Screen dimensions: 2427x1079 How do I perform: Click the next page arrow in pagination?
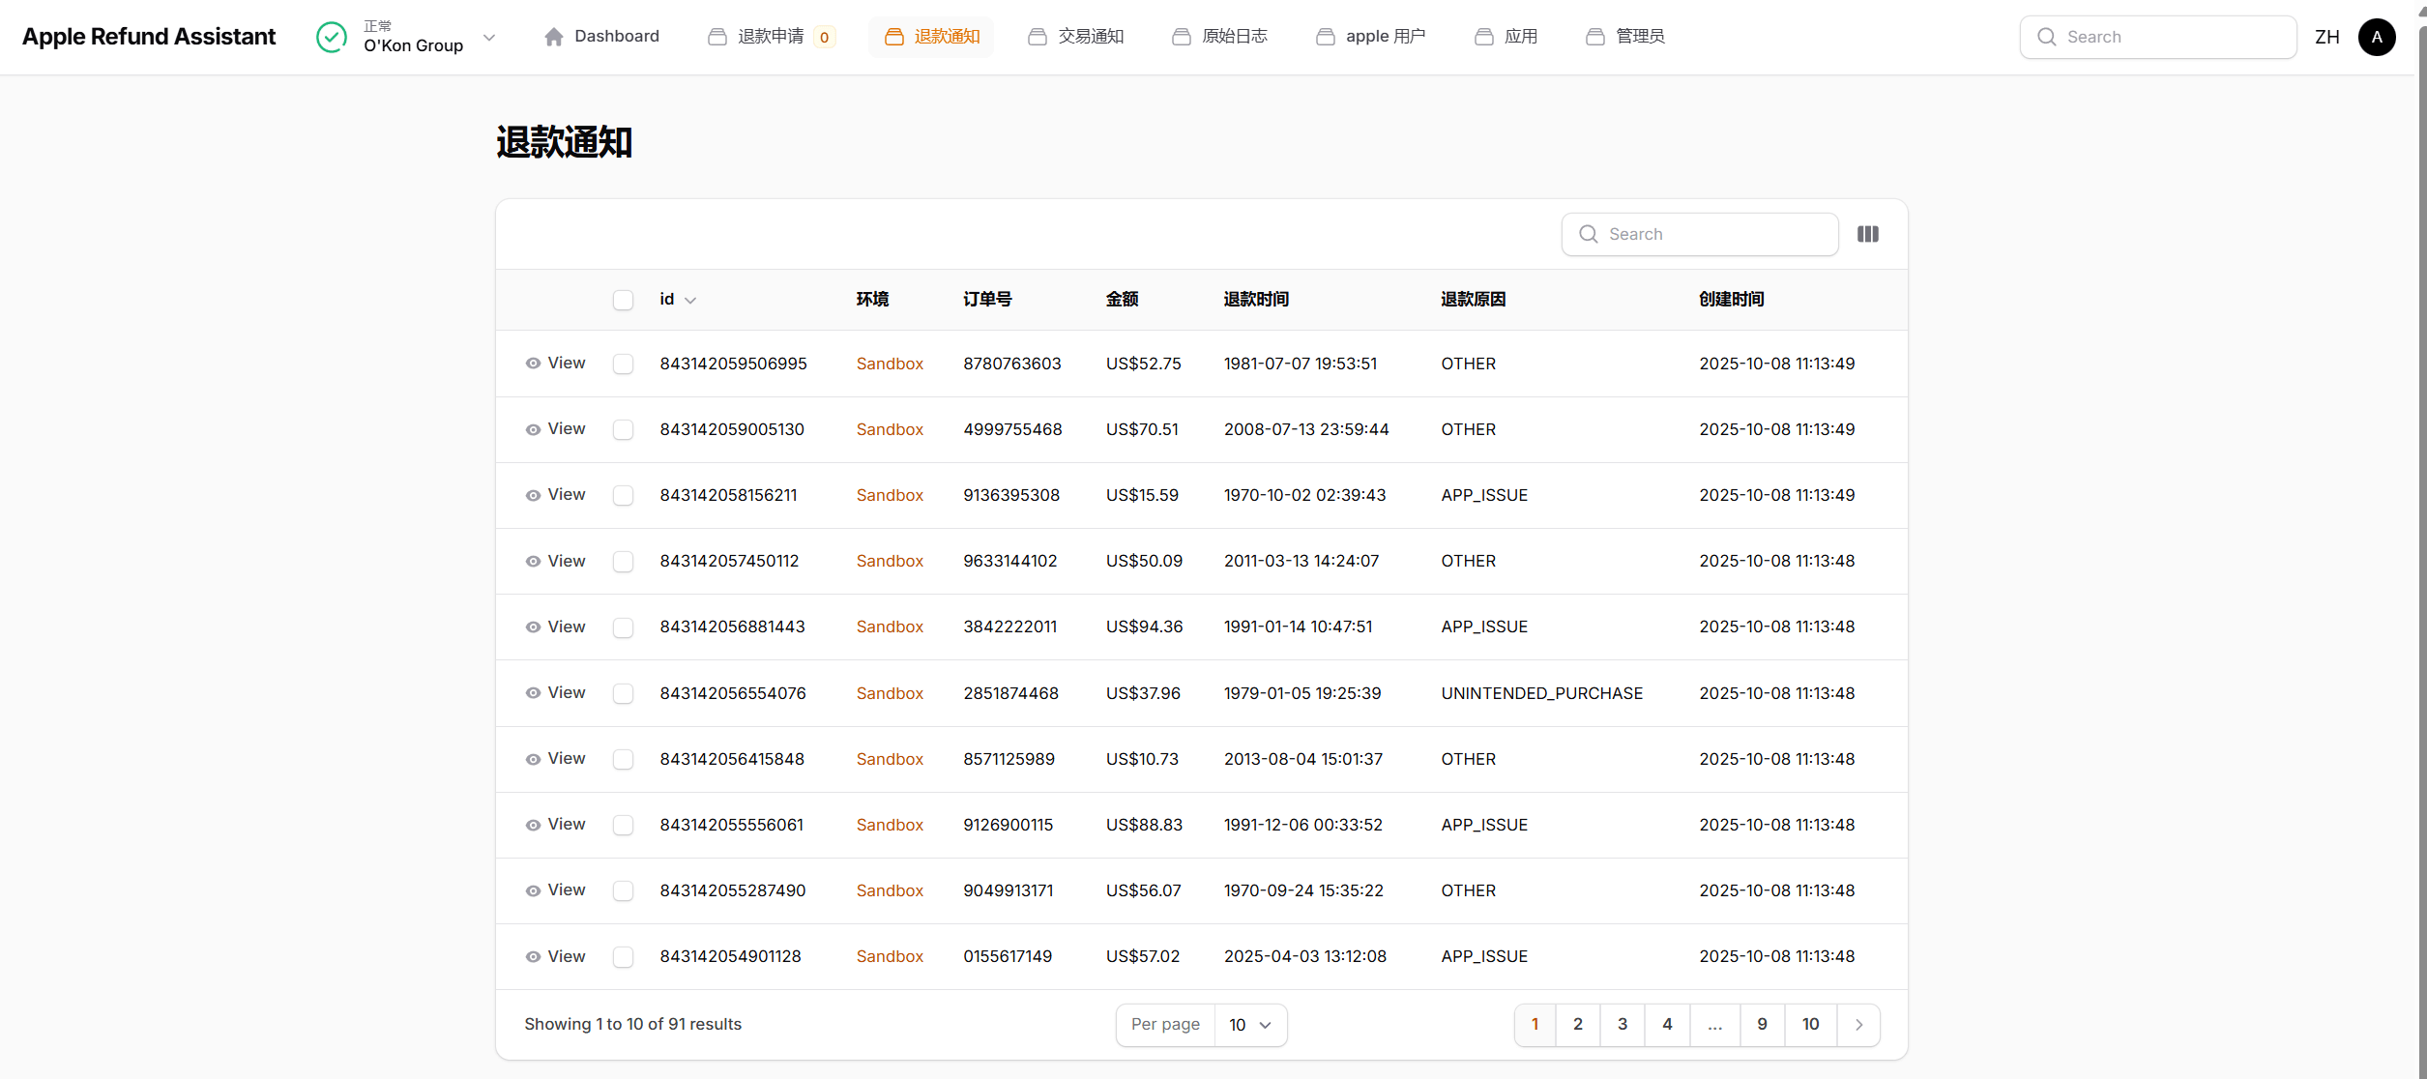pos(1857,1025)
